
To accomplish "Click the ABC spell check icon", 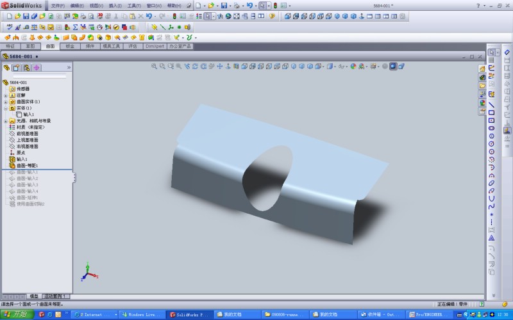I will pyautogui.click(x=10, y=27).
